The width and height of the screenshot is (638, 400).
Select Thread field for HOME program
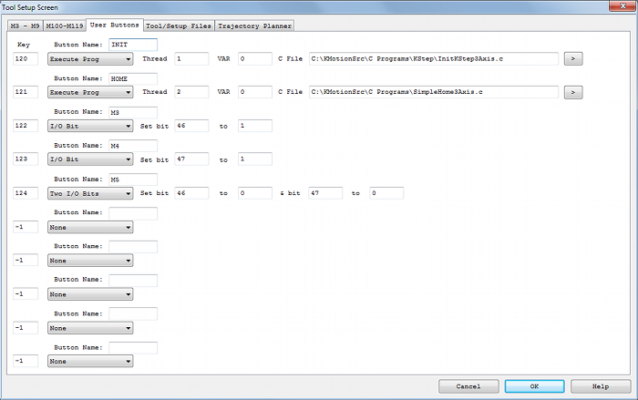coord(191,93)
